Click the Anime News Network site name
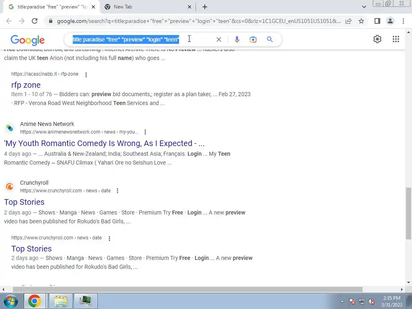412x309 pixels. coord(47,124)
